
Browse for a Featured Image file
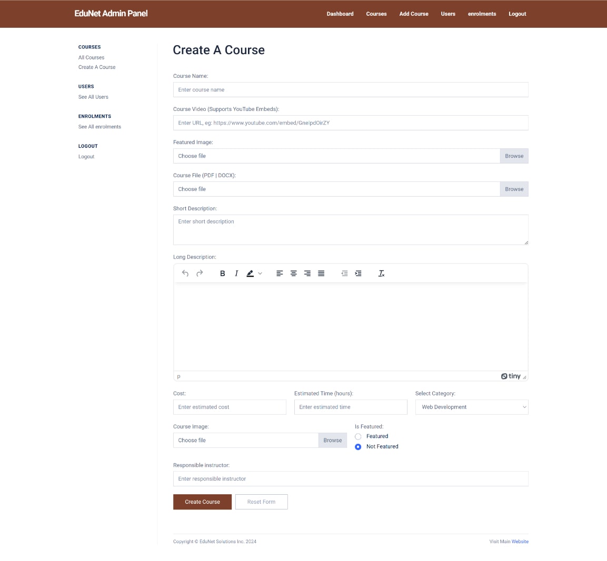click(514, 156)
